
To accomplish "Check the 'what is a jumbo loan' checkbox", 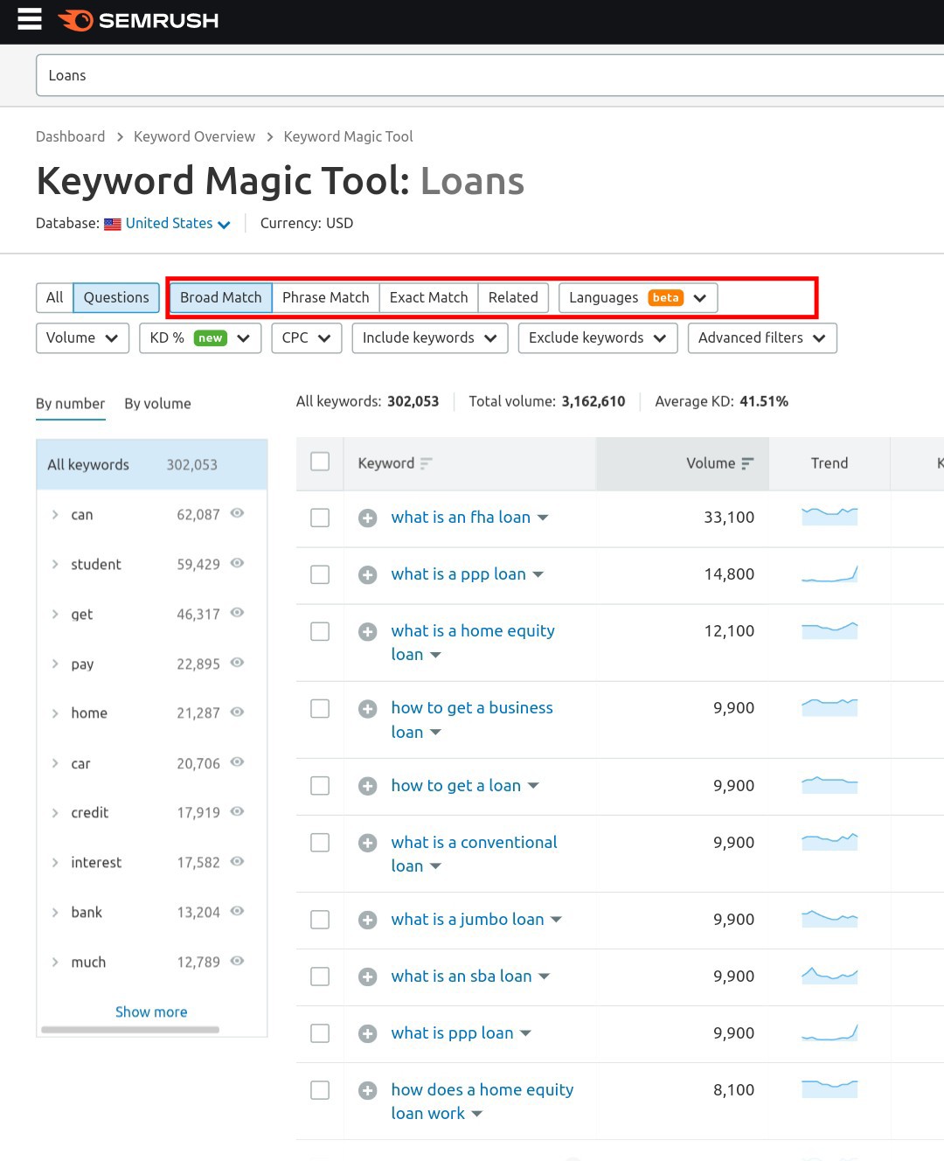I will click(320, 920).
